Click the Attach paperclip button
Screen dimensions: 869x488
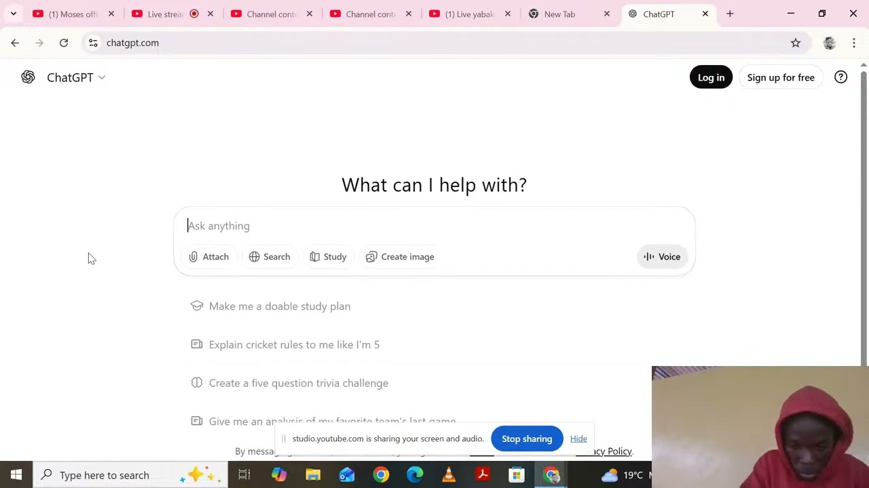point(209,257)
